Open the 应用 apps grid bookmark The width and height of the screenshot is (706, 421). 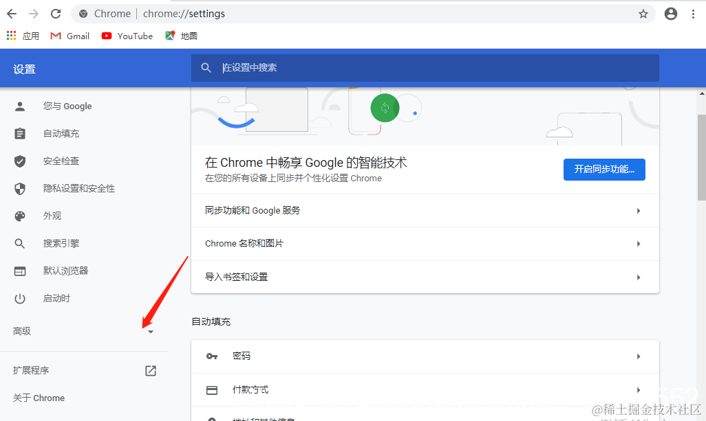(x=23, y=36)
